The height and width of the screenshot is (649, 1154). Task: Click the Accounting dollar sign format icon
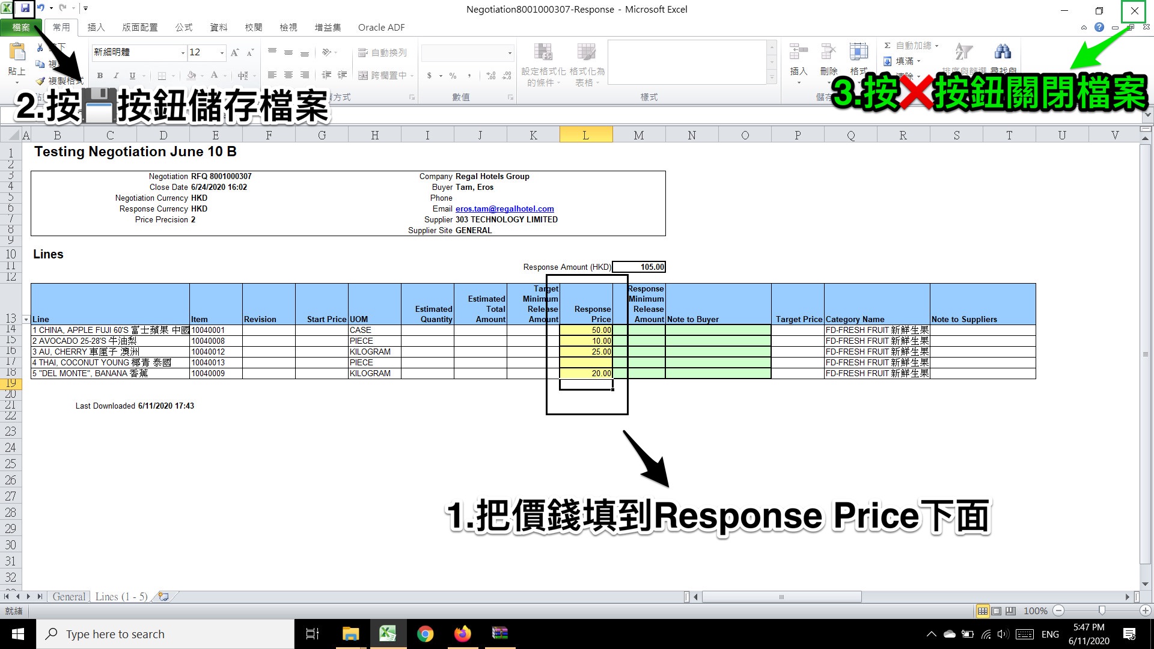pyautogui.click(x=430, y=76)
